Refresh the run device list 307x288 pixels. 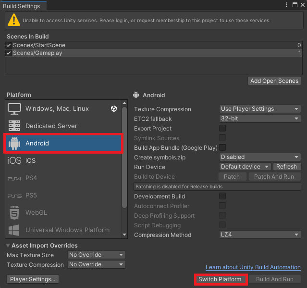pyautogui.click(x=287, y=167)
